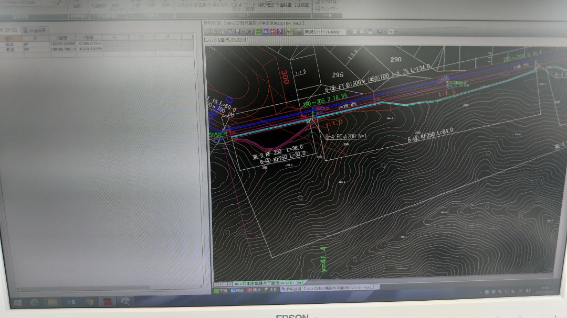Click the camera icon next to the save icon
Image resolution: width=567 pixels, height=318 pixels.
pyautogui.click(x=248, y=32)
